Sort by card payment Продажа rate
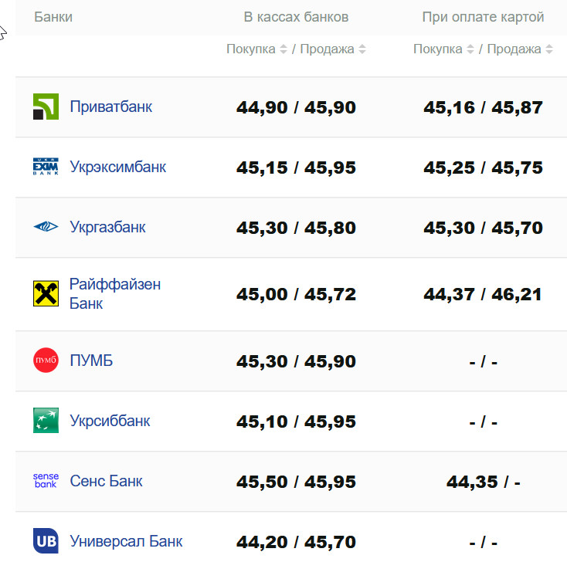Viewport: 567px width, 562px height. tap(520, 49)
